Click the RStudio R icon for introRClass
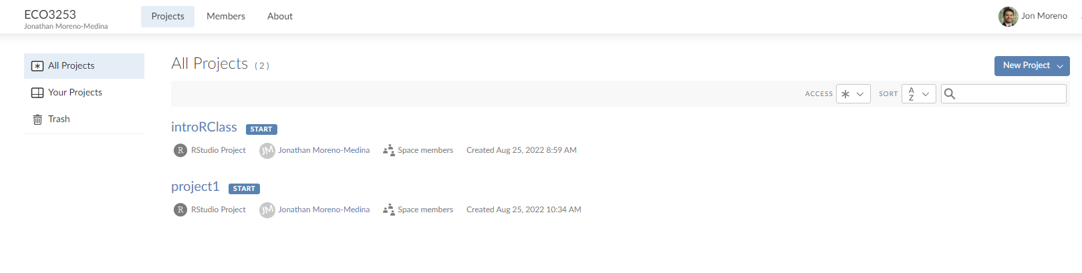This screenshot has width=1082, height=273. pos(180,150)
